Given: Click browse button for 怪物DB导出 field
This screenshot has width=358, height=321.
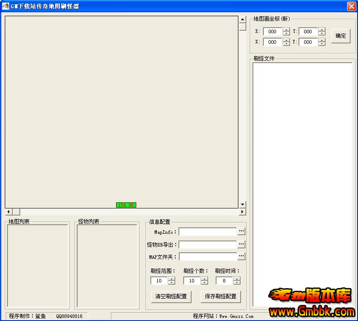Looking at the screenshot, I should 241,244.
